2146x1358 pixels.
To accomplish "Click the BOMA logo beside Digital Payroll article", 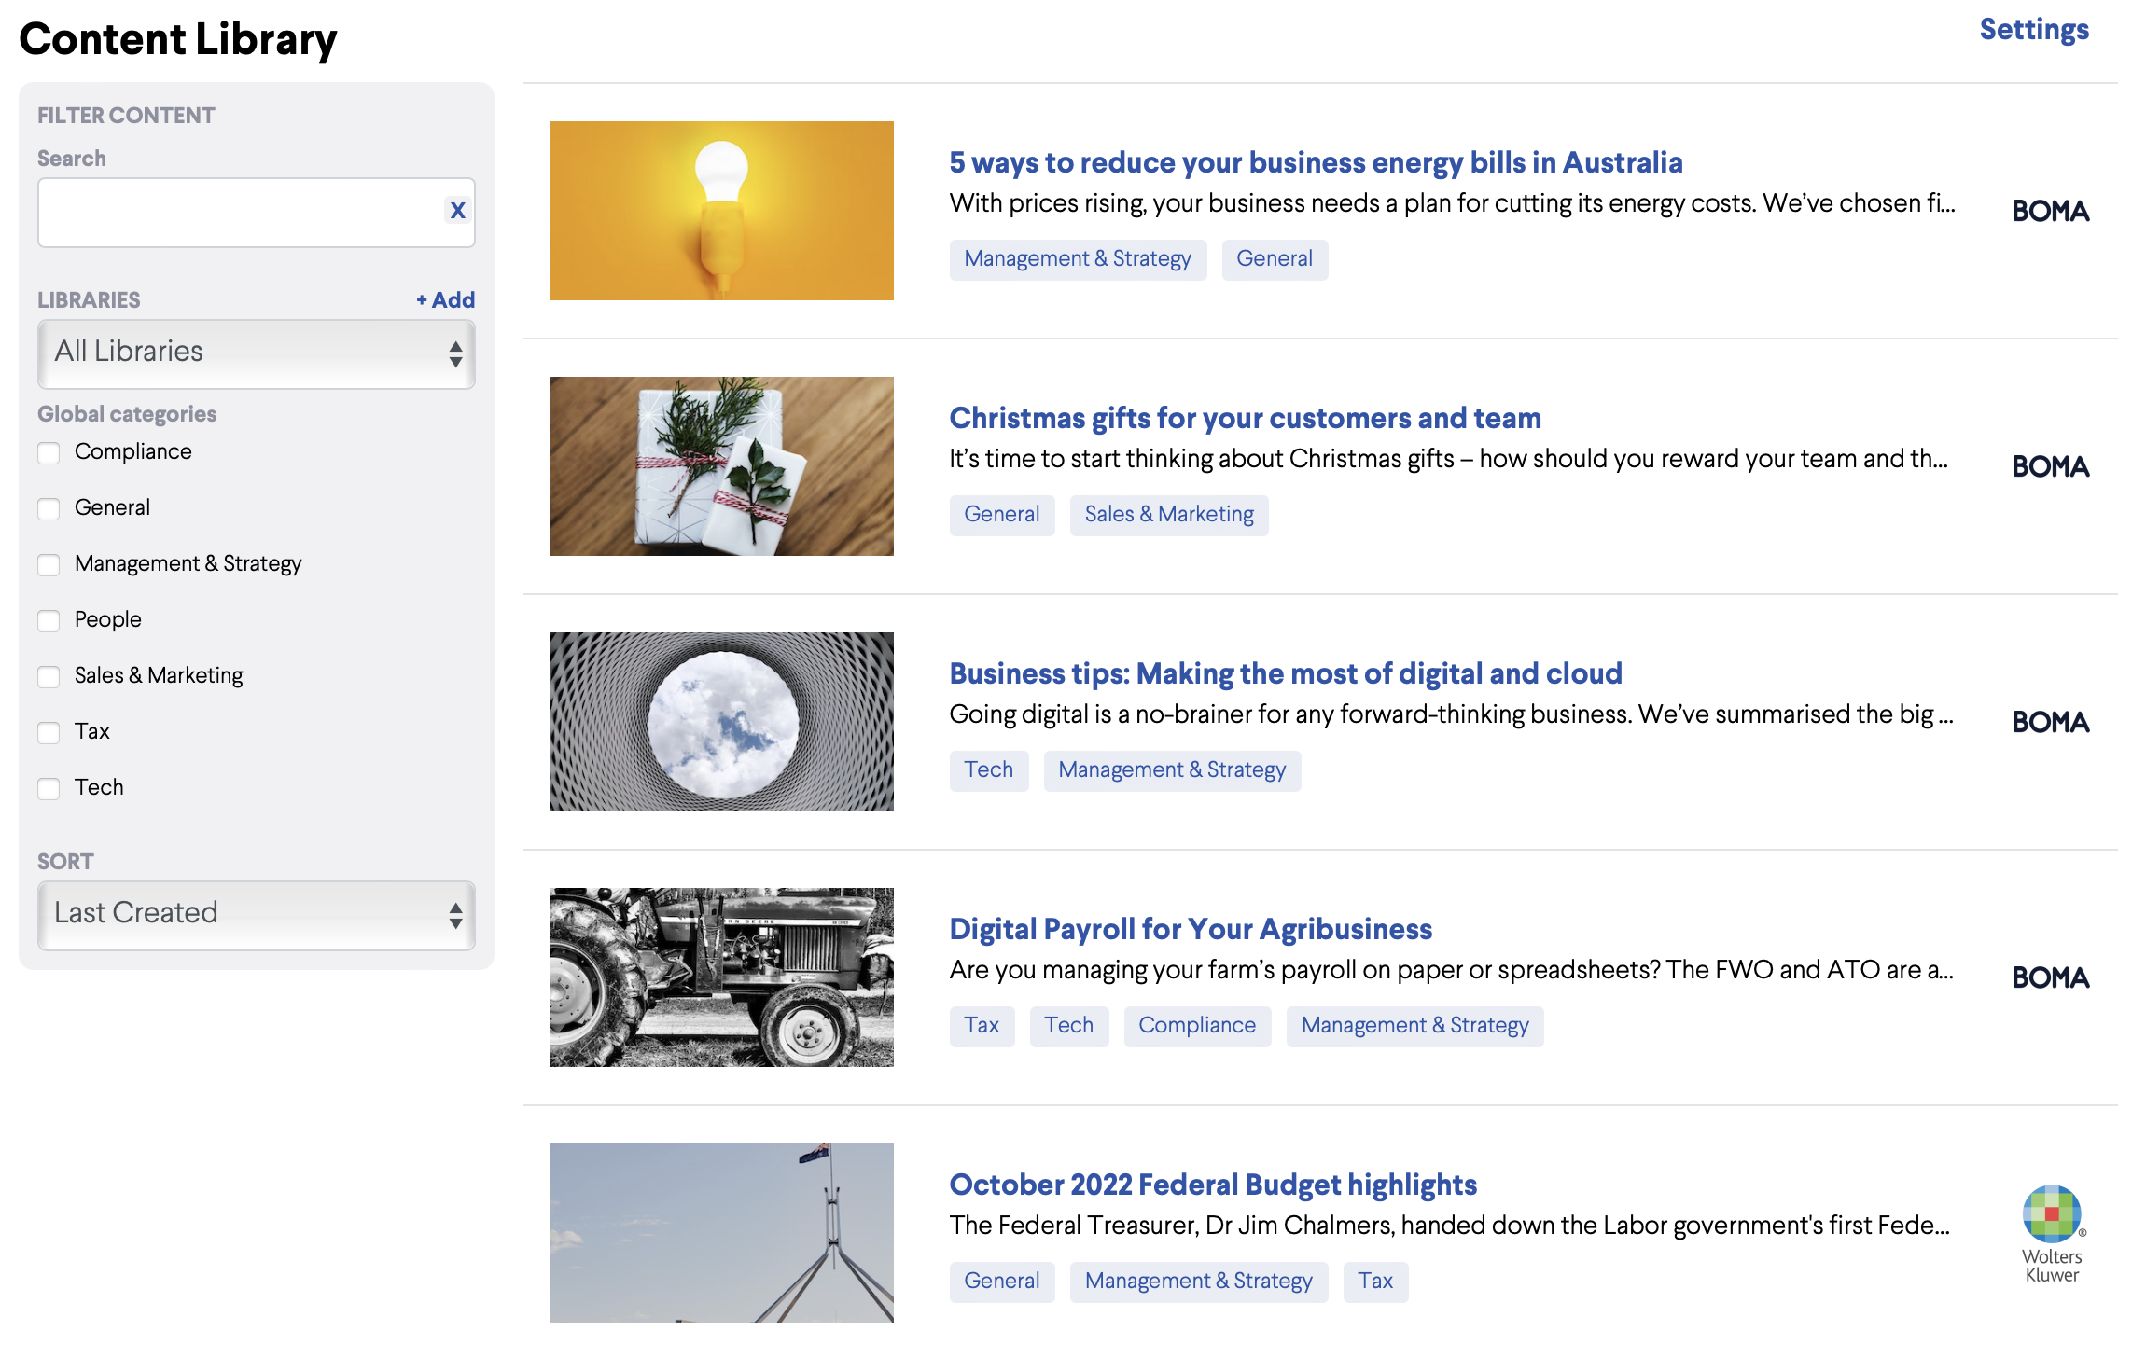I will (x=2050, y=977).
